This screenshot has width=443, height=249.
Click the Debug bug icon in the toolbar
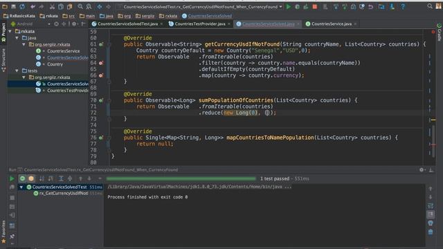tap(297, 6)
